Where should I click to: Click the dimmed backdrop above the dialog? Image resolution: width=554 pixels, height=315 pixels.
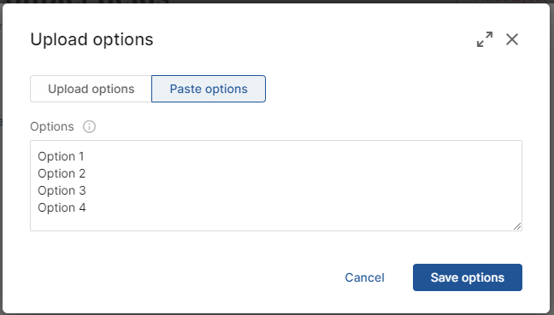[x=277, y=2]
